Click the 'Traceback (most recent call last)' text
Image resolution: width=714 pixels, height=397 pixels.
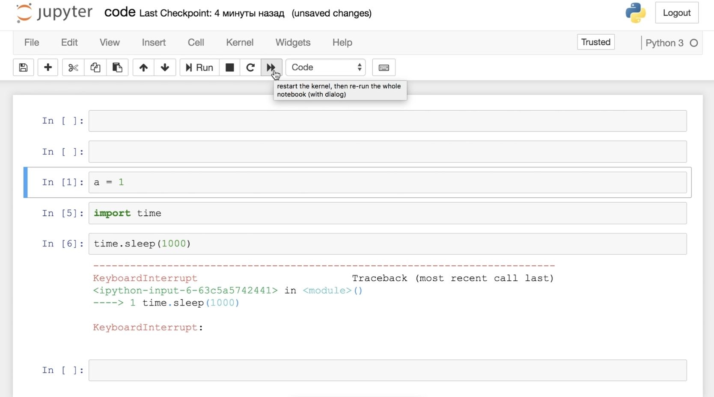pyautogui.click(x=453, y=278)
